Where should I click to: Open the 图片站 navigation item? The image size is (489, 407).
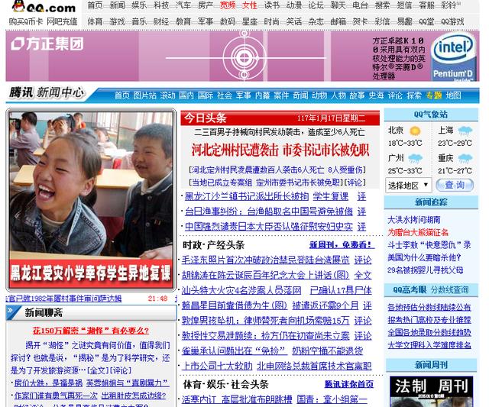click(144, 95)
